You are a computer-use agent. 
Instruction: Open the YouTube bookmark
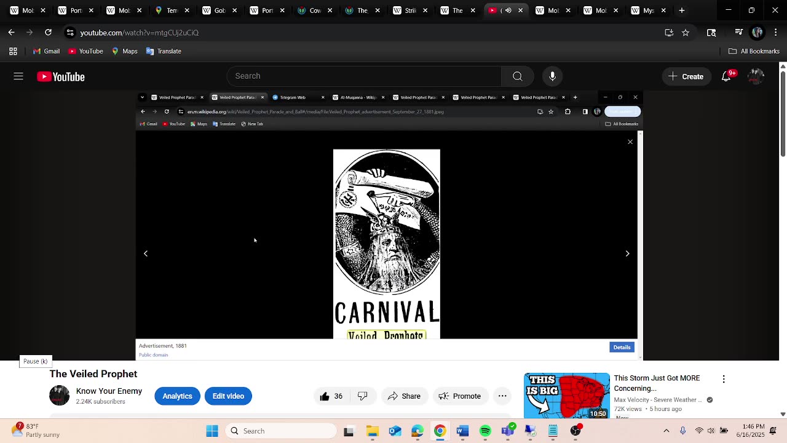pos(85,51)
